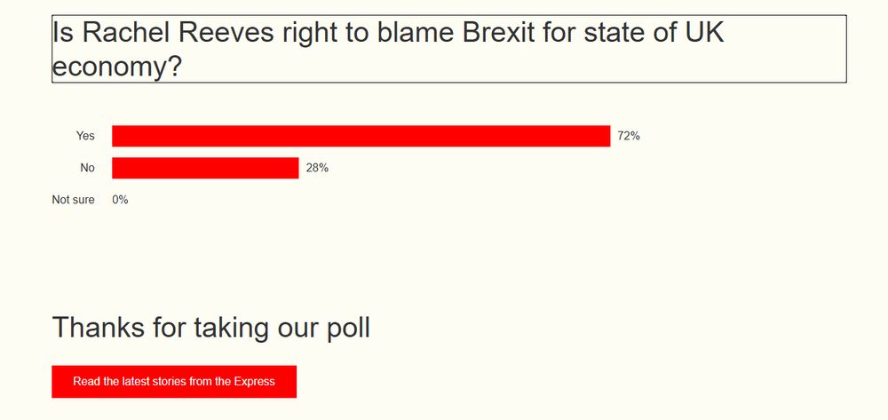
Task: Click the red Yes result bar
Action: [361, 136]
